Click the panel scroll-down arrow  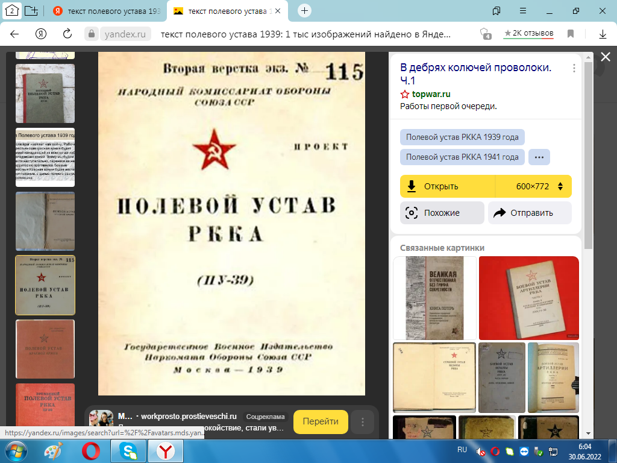(x=588, y=433)
